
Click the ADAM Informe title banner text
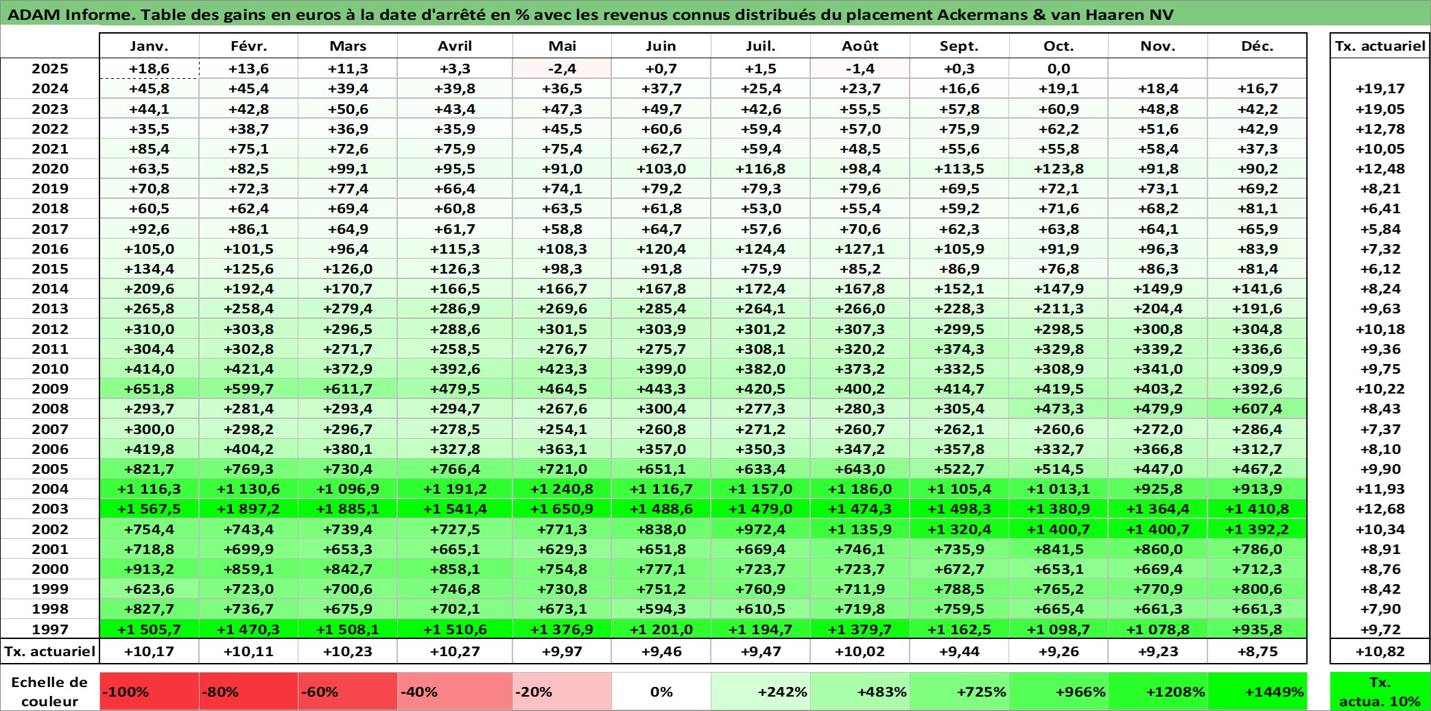click(590, 14)
